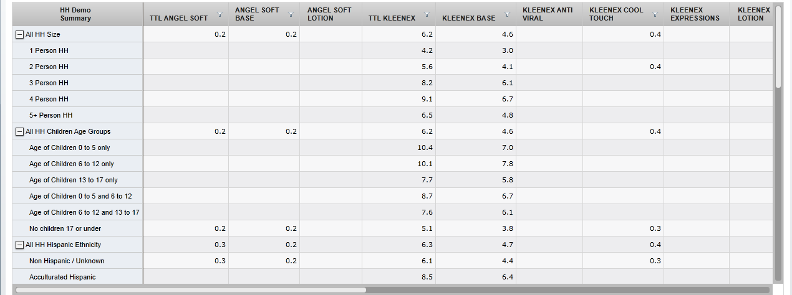Click the HH Demo Summary column header
The width and height of the screenshot is (792, 295).
[75, 14]
